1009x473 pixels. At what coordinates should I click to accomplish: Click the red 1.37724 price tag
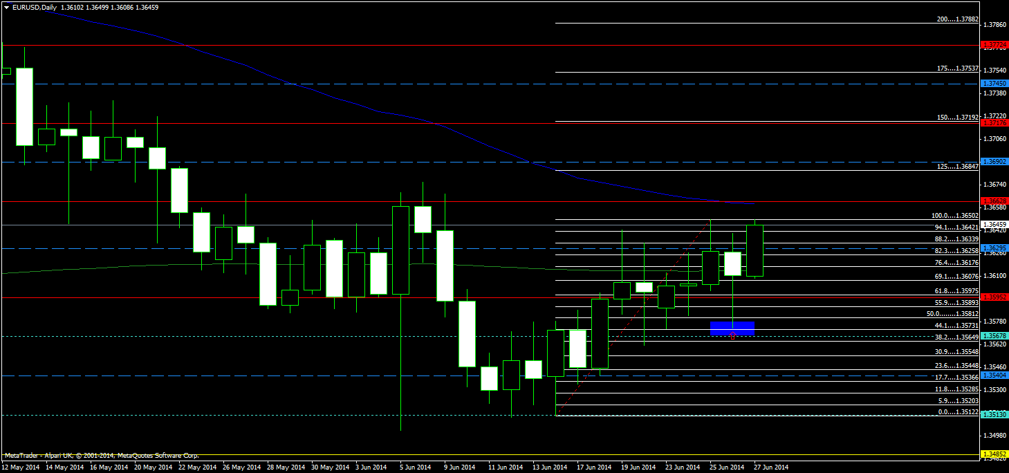[995, 45]
